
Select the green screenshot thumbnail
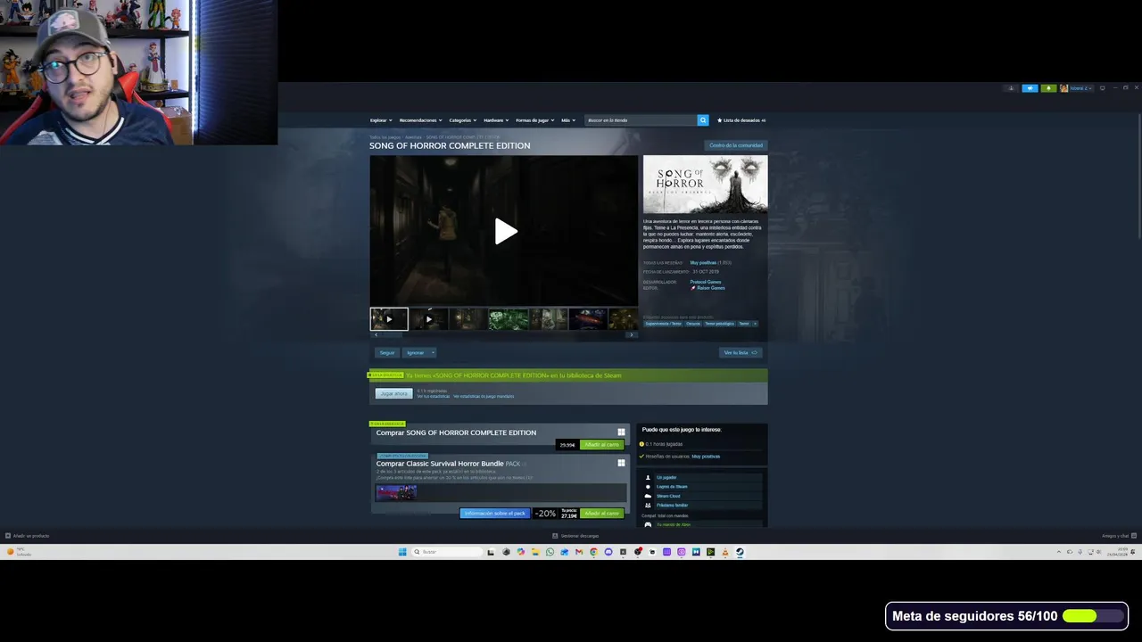click(x=508, y=318)
